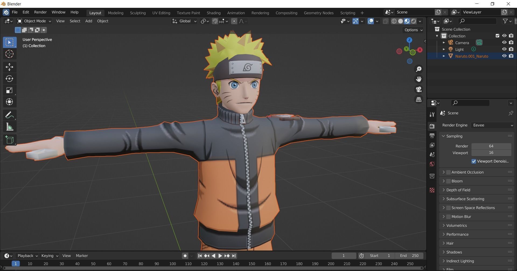Open the Options dropdown in viewport
Screen dimensions: 517x271
(x=413, y=30)
